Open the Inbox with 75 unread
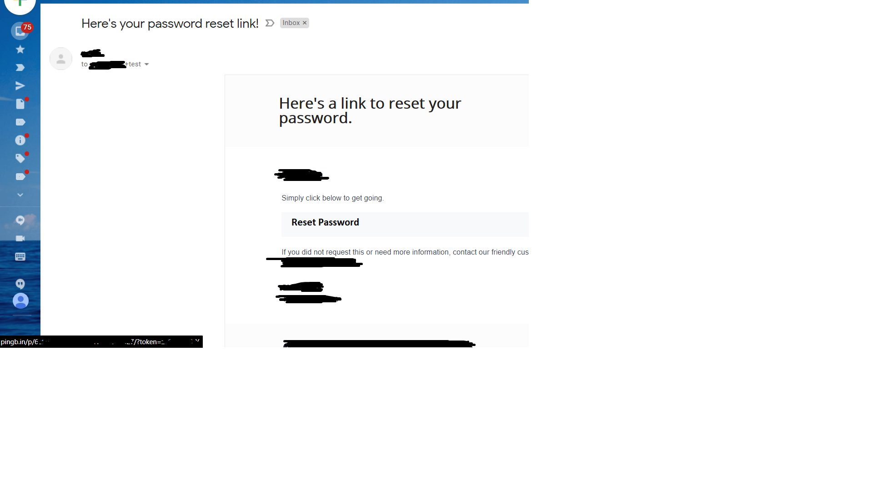The height and width of the screenshot is (491, 873). click(x=20, y=31)
